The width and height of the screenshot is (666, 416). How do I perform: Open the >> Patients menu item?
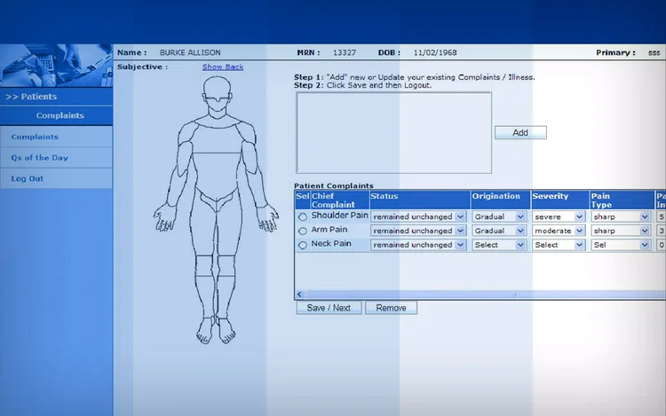point(56,97)
